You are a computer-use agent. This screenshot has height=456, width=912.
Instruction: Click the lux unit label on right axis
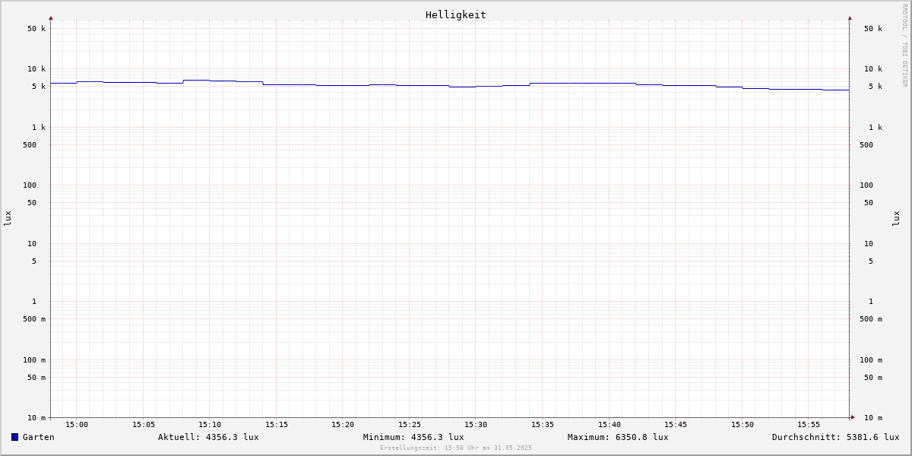point(896,218)
